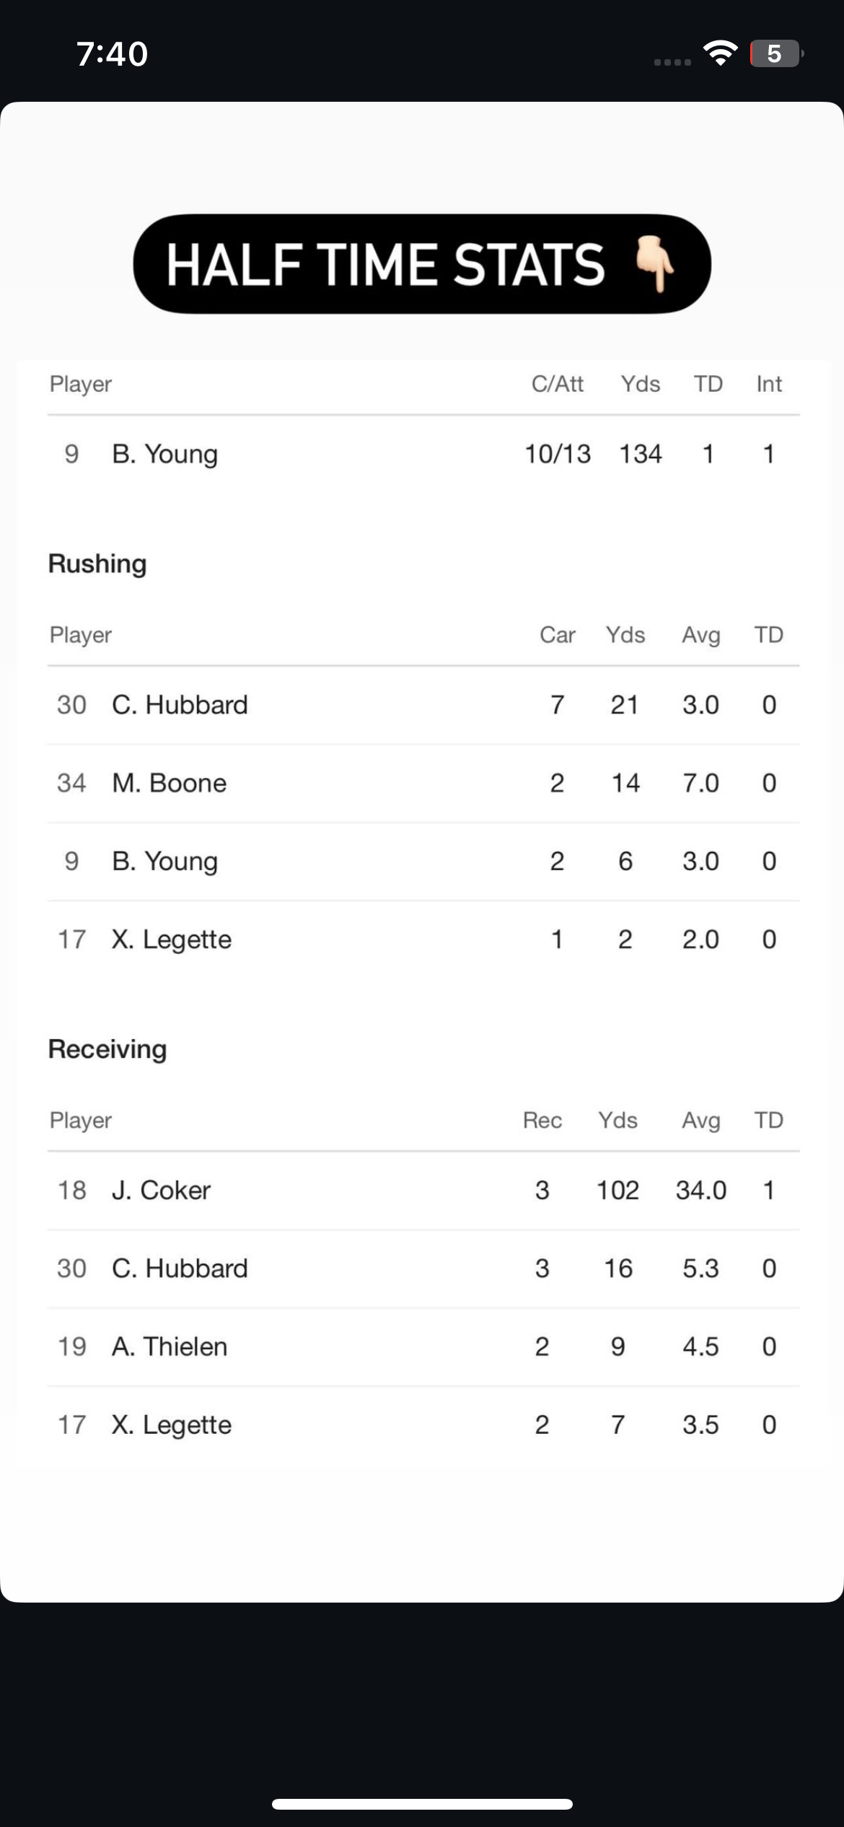Tap the pointing finger emoji
The width and height of the screenshot is (844, 1827).
655,265
